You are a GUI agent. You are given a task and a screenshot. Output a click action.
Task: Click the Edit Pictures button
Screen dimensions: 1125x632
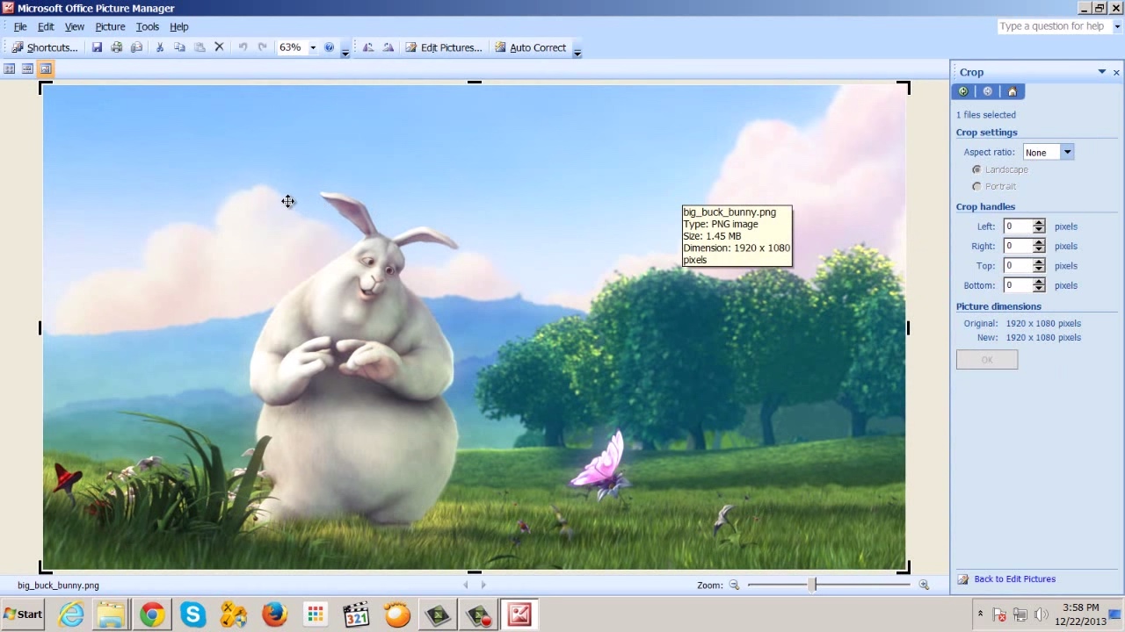point(443,47)
